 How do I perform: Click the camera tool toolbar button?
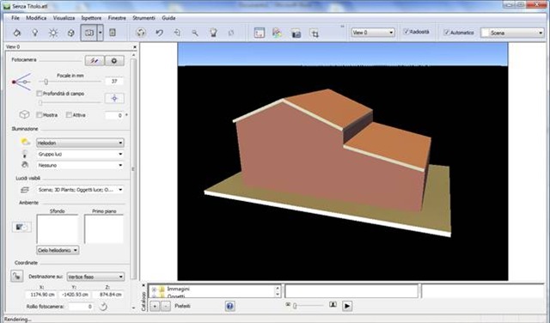pos(89,33)
